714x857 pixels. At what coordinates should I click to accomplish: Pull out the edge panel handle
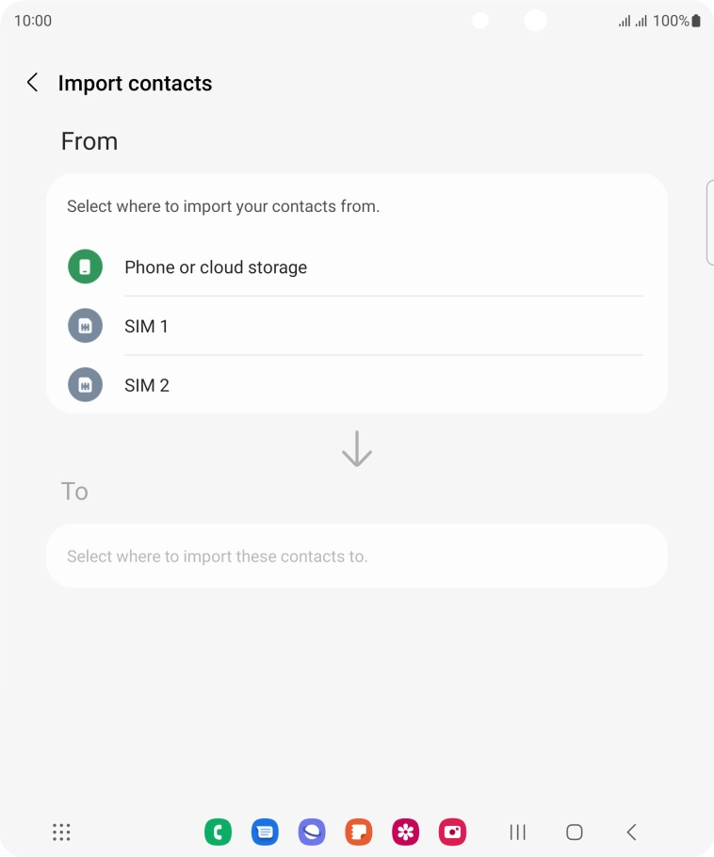(709, 222)
